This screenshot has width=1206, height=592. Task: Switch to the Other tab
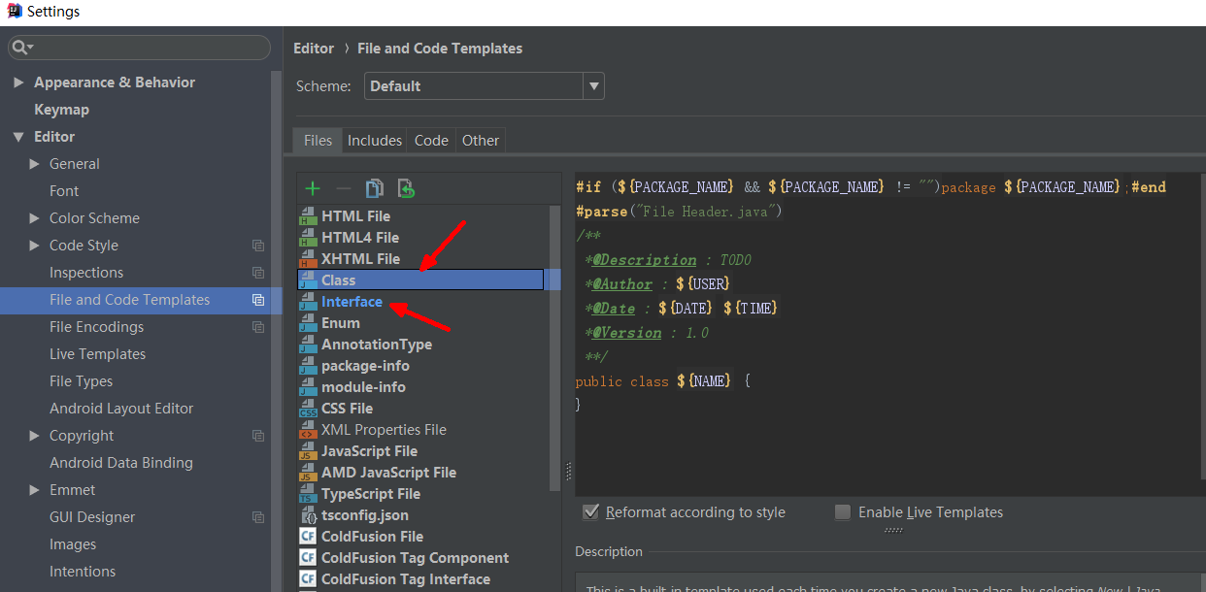click(481, 141)
